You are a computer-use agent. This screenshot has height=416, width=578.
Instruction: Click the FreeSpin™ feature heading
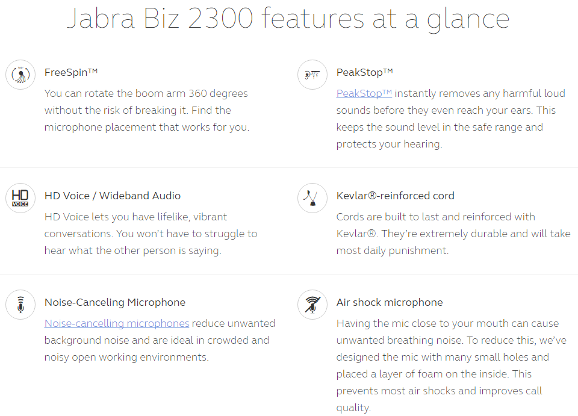(71, 72)
